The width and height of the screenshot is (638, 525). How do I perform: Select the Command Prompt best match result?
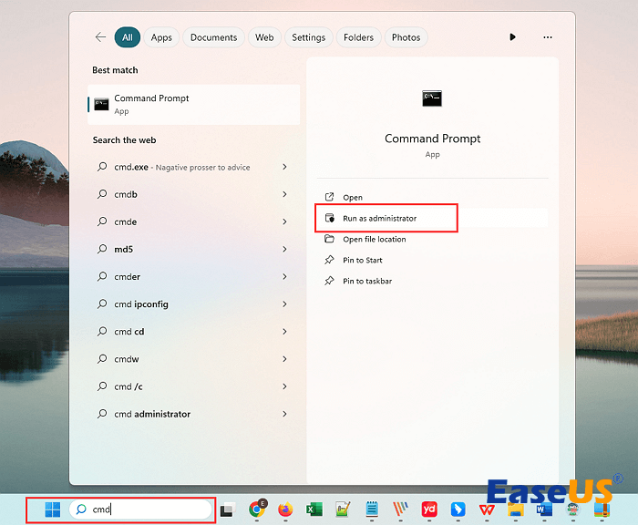(193, 104)
